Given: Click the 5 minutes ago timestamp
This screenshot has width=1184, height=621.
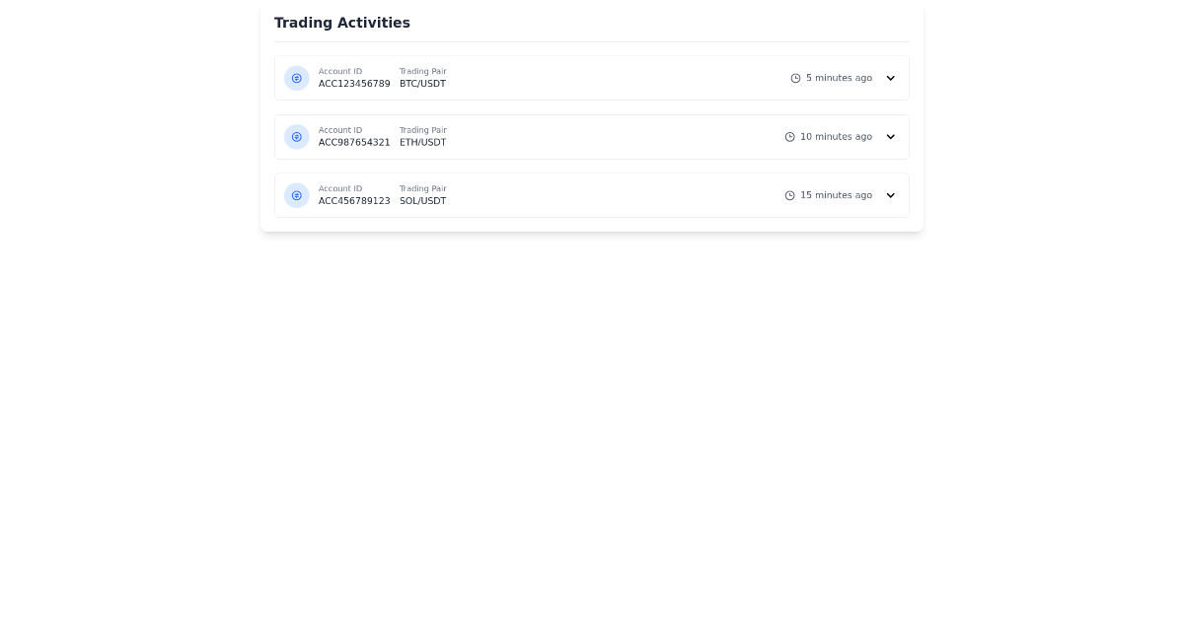Looking at the screenshot, I should pyautogui.click(x=839, y=78).
